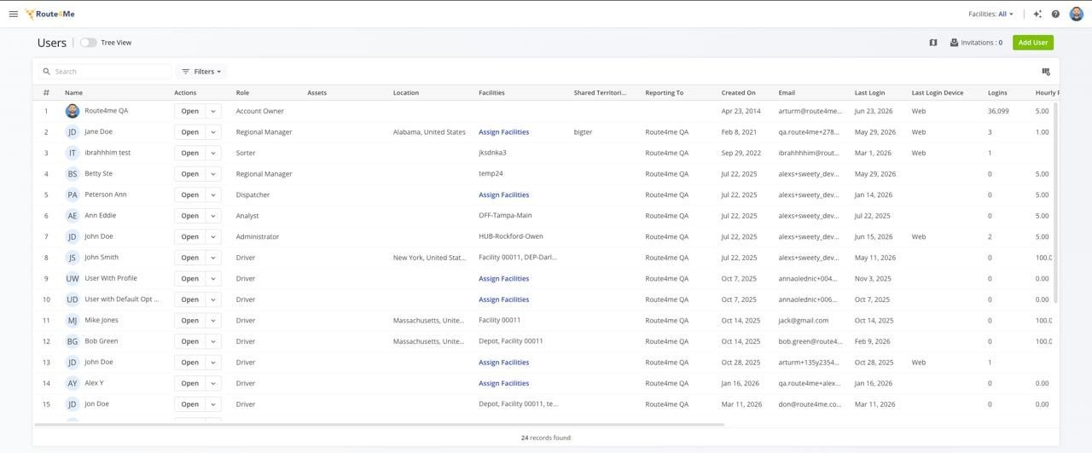
Task: Click John Smith's JS avatar
Action: click(73, 258)
